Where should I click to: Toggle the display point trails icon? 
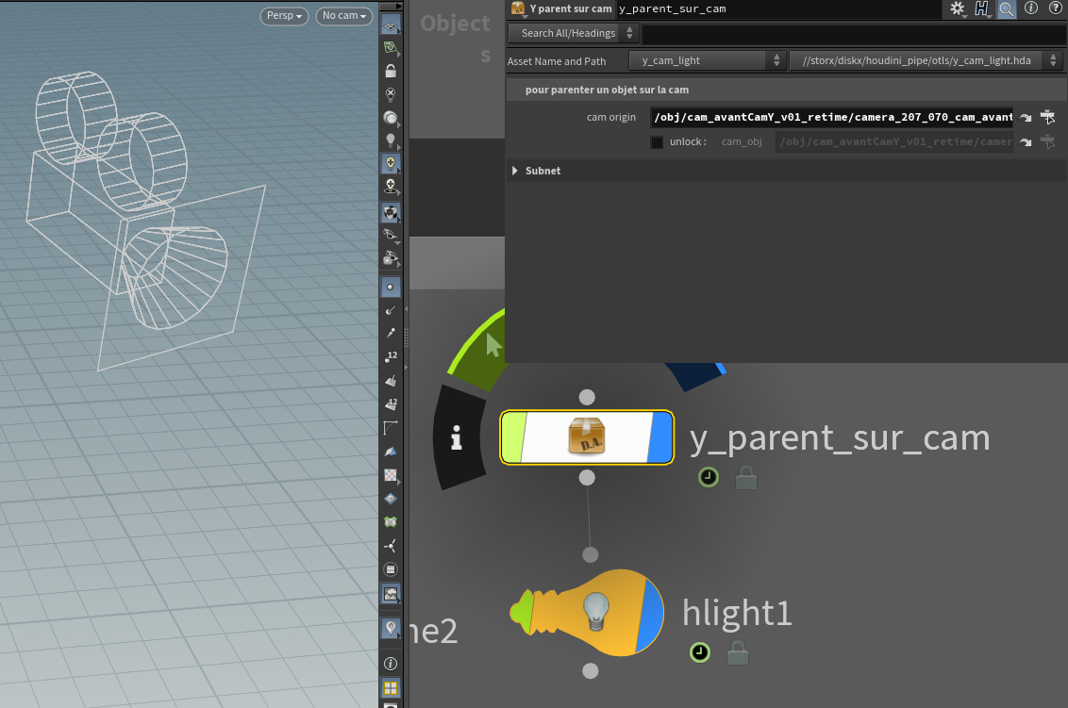pyautogui.click(x=391, y=333)
